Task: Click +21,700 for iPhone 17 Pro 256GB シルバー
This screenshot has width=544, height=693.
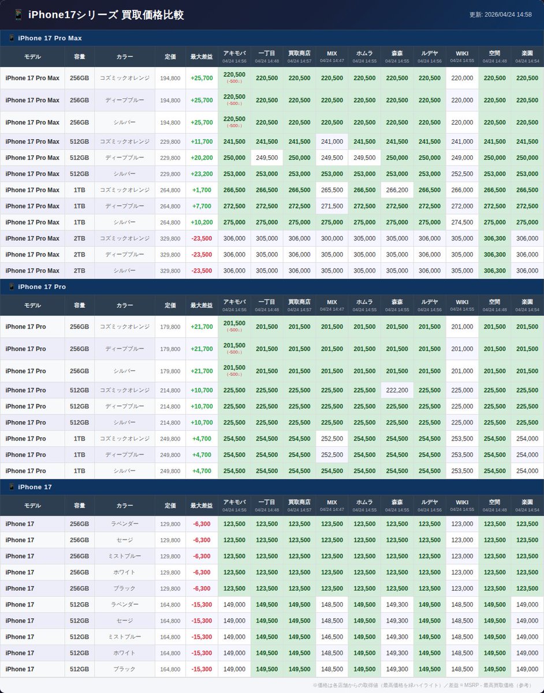Action: (x=202, y=371)
